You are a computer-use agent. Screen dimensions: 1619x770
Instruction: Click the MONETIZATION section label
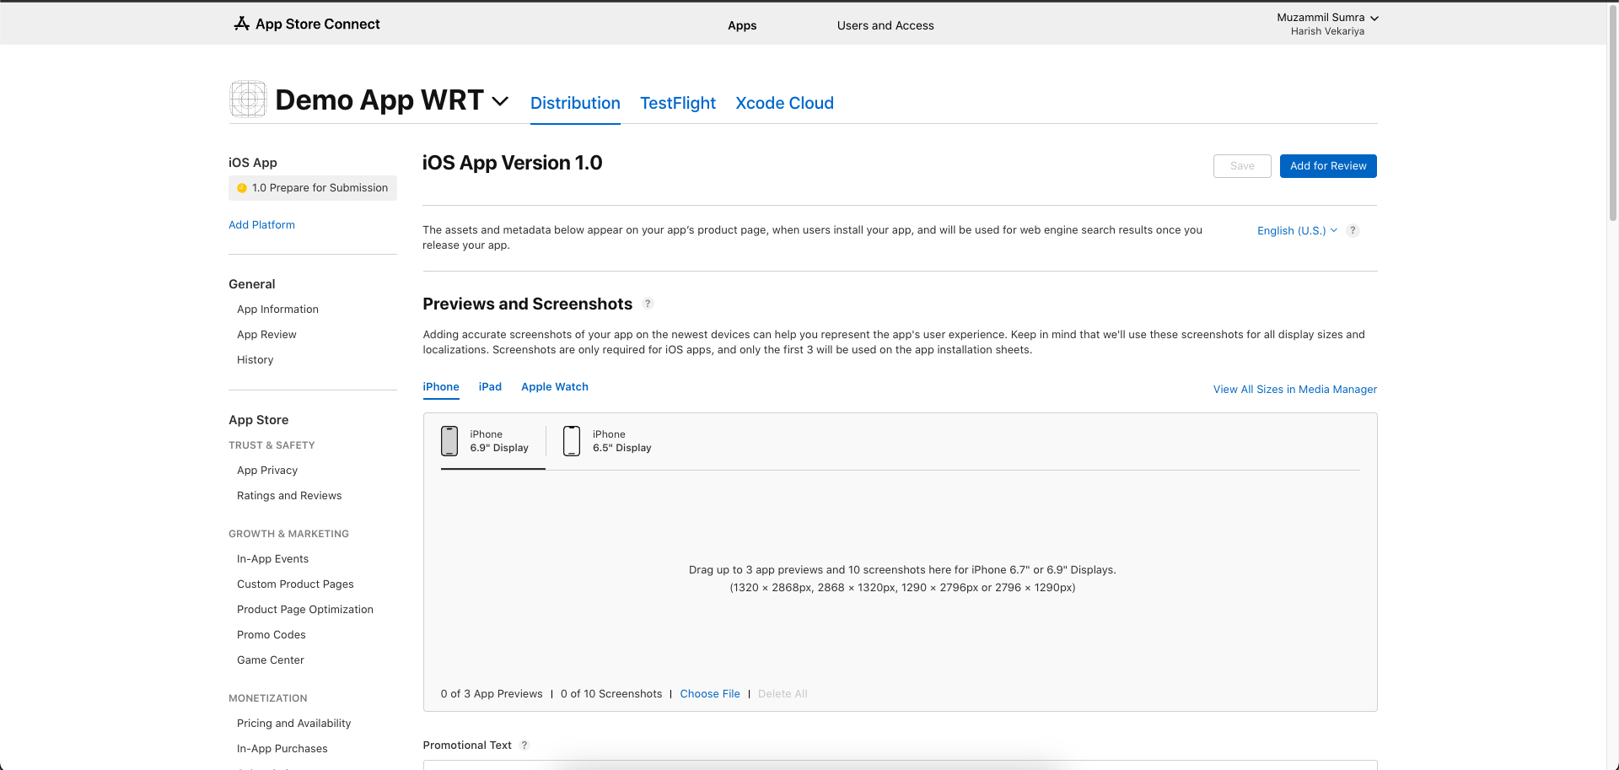coord(268,698)
